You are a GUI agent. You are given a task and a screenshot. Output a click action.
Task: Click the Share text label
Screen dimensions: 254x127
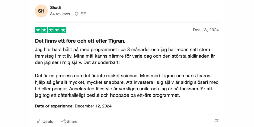(x=72, y=121)
